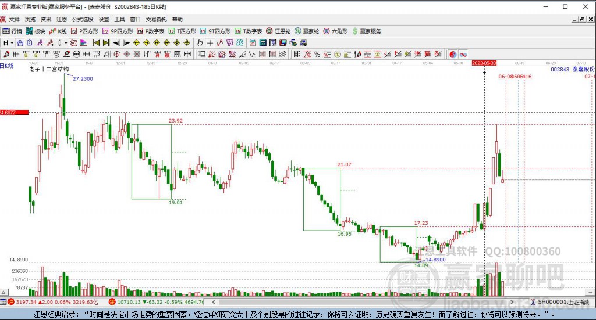596x320 pixels.
Task: Open the 文件 menu
Action: [x=14, y=19]
